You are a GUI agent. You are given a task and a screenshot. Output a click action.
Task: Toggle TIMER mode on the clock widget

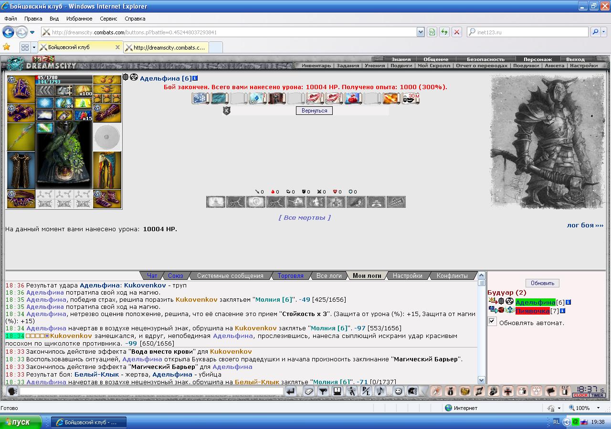(x=597, y=395)
